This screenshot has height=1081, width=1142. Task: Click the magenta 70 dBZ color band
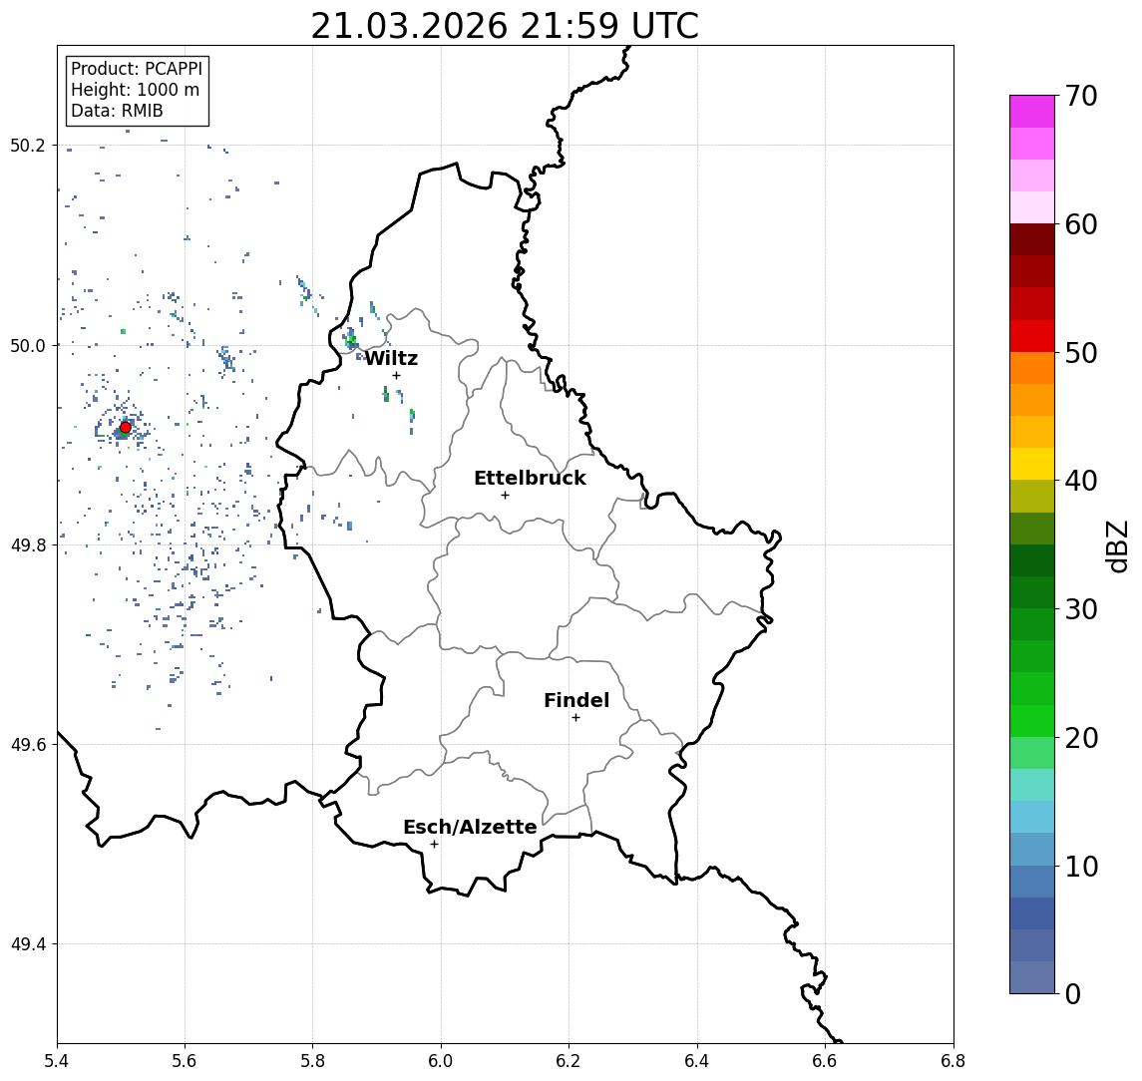coord(1032,112)
